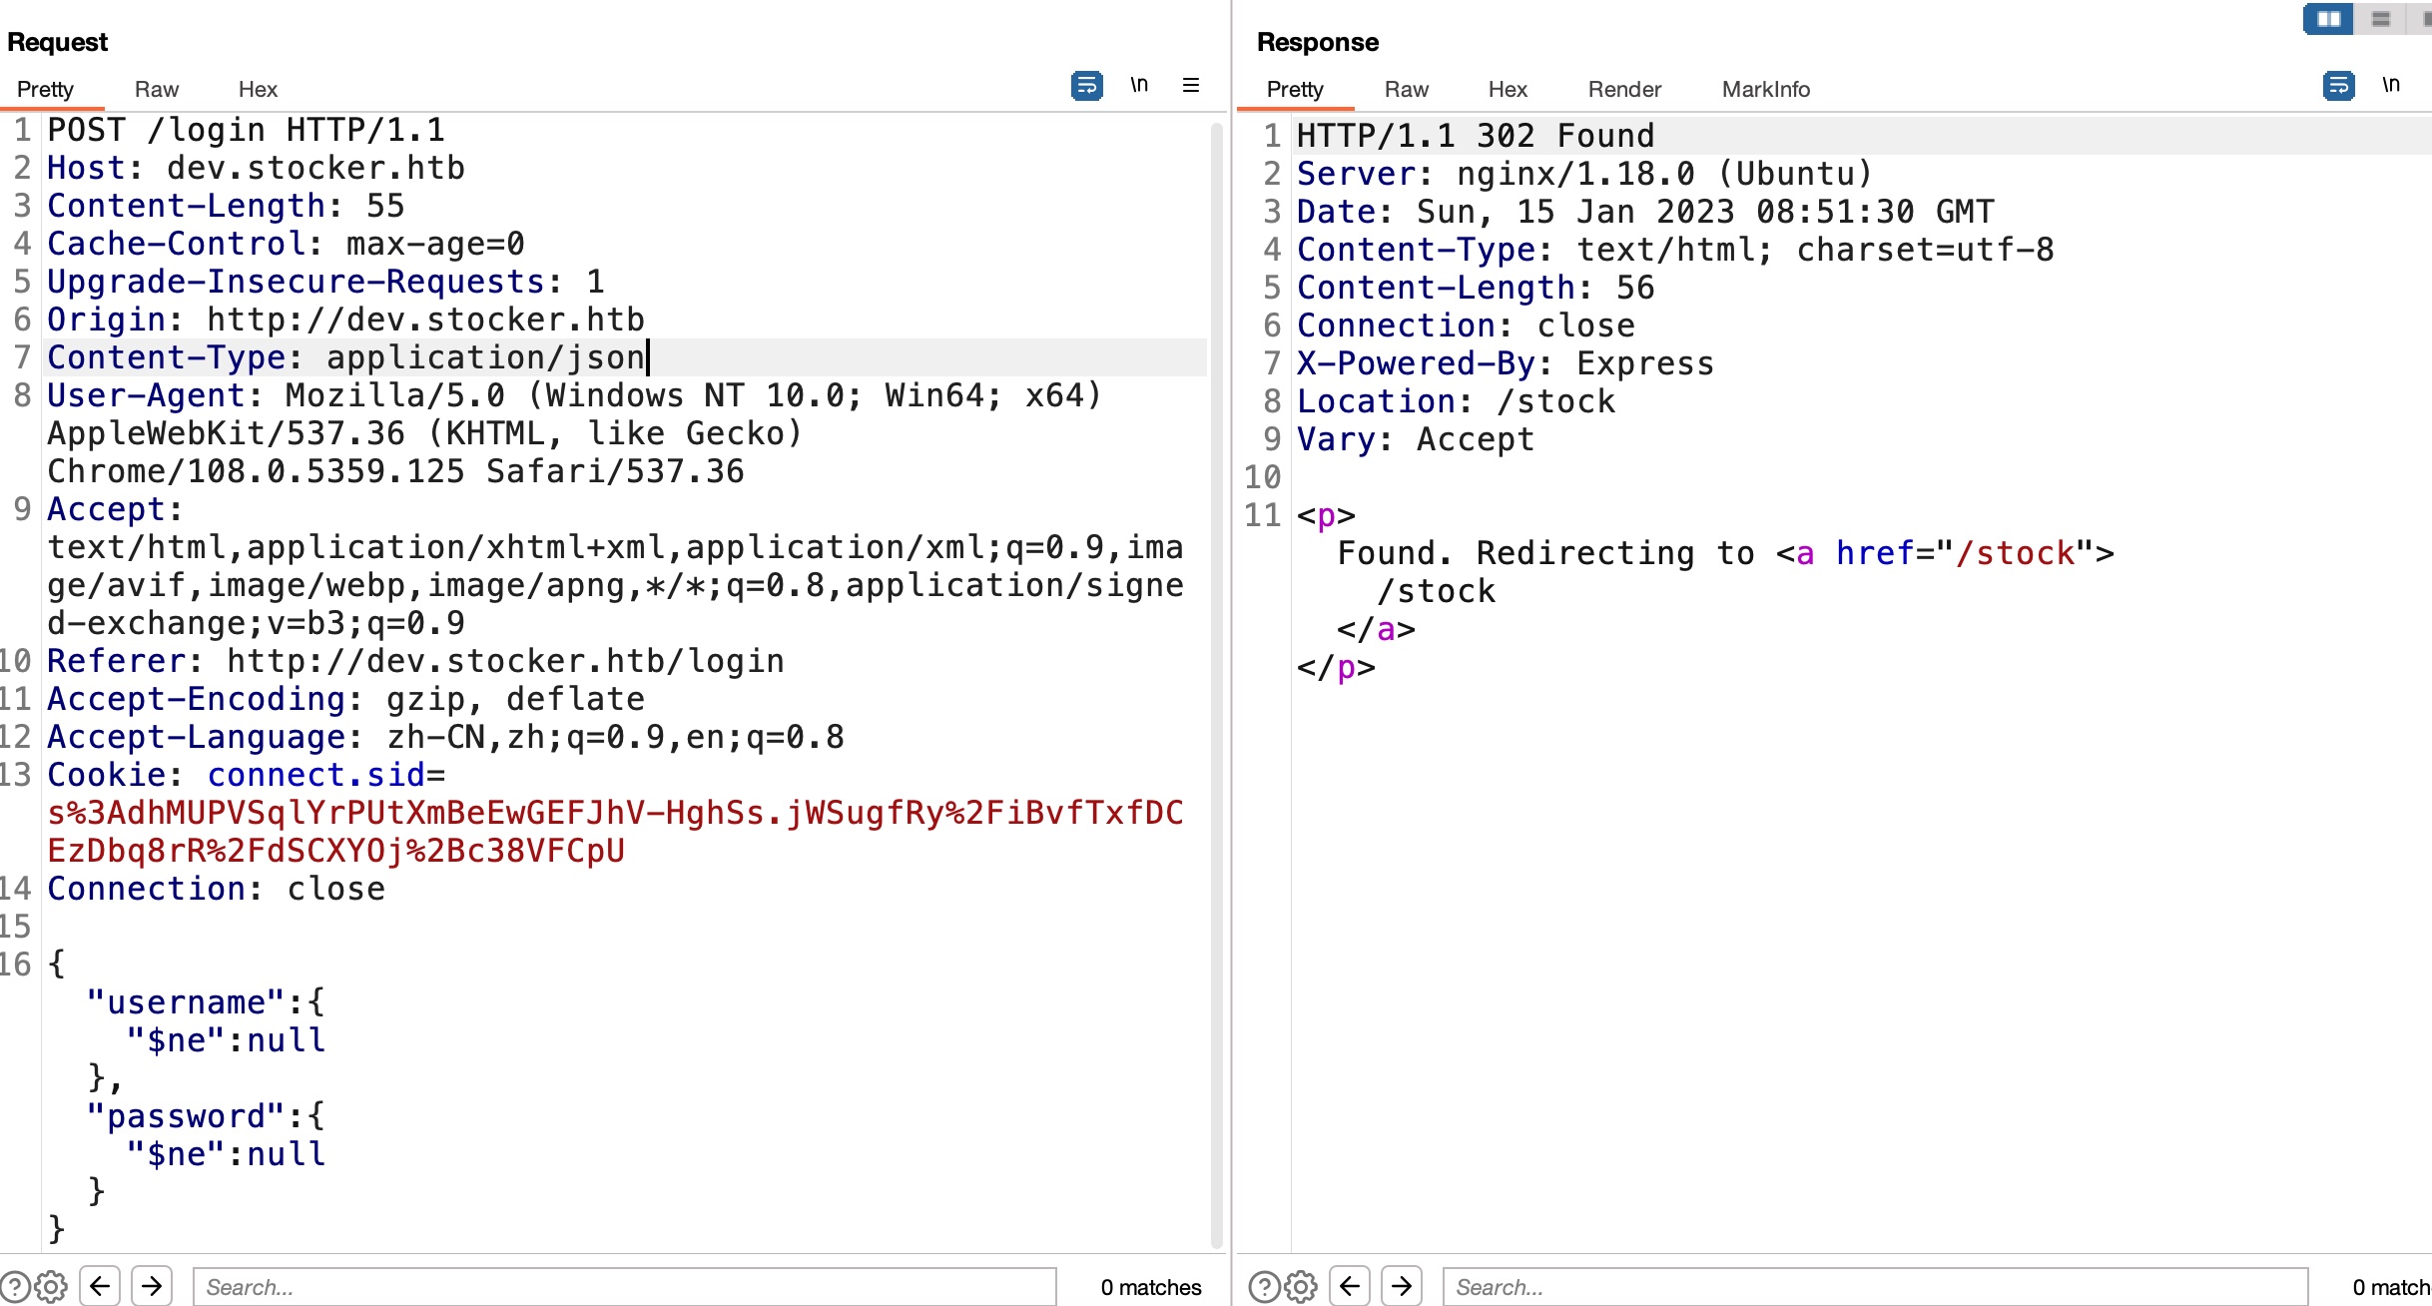This screenshot has height=1306, width=2432.
Task: Open the Response Render tab
Action: (1624, 90)
